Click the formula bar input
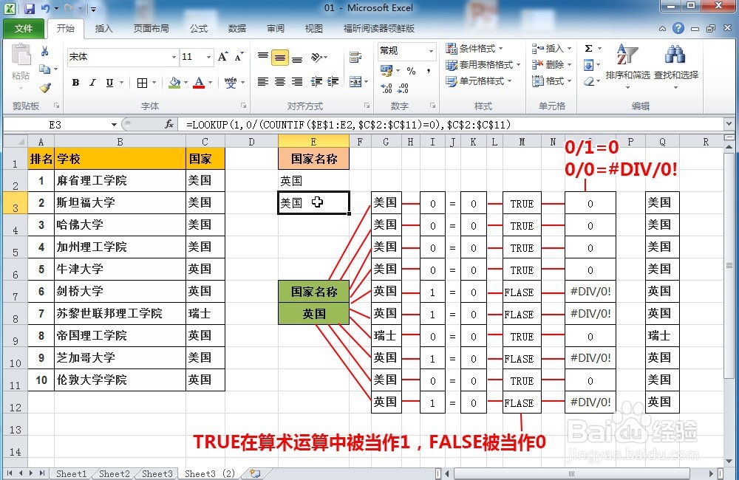The width and height of the screenshot is (739, 480). (452, 124)
